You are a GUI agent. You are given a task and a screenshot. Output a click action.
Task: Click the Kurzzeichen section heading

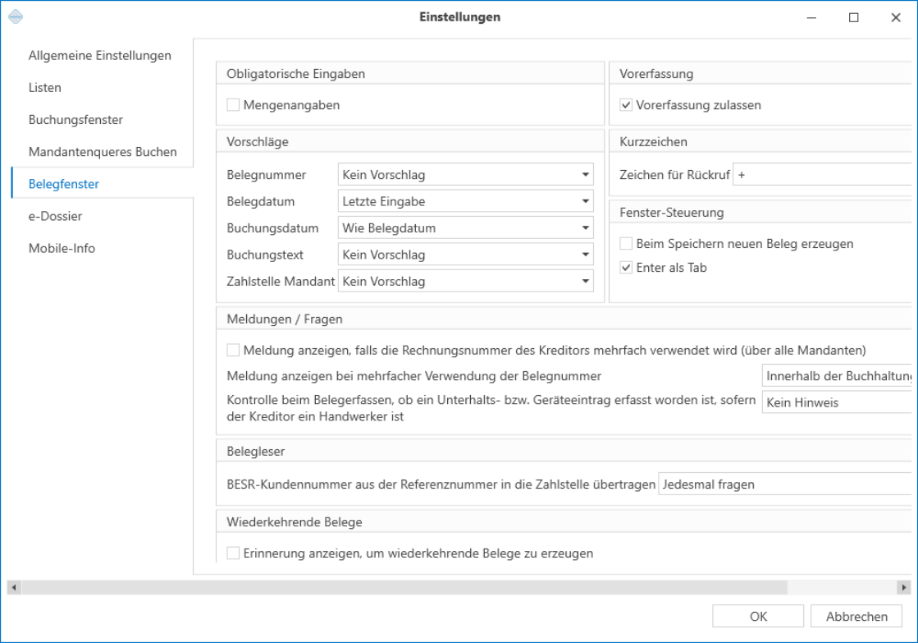[x=653, y=142]
